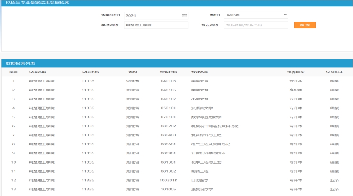Click the orange 搜索 button

click(305, 25)
